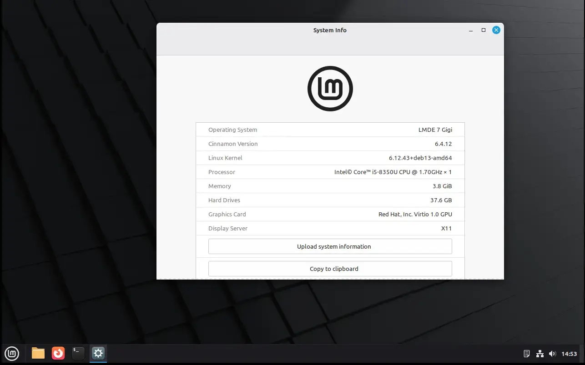This screenshot has height=365, width=585.
Task: Launch the Files manager from the panel
Action: [38, 353]
